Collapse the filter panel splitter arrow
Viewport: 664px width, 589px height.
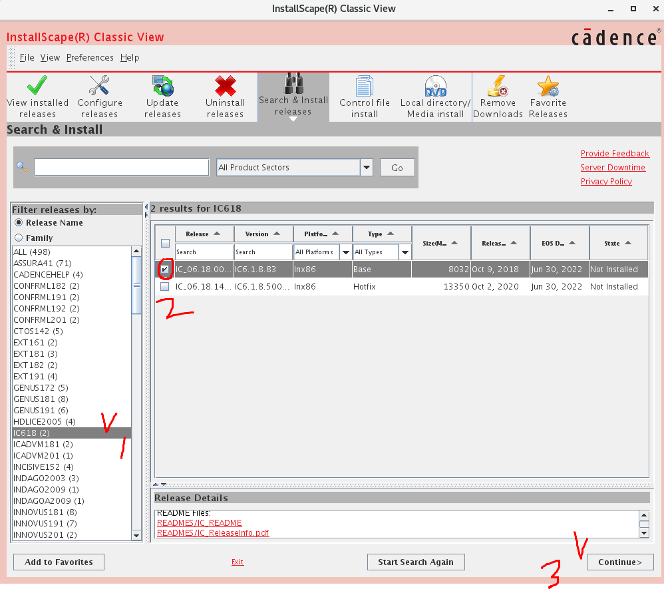146,208
